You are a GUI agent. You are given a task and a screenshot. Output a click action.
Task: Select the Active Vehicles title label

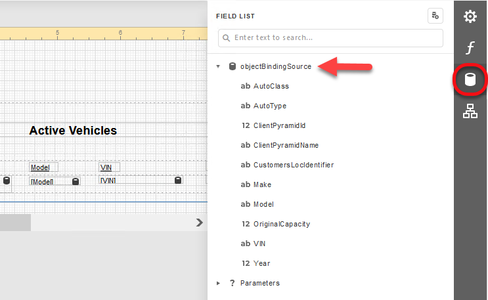(x=73, y=131)
